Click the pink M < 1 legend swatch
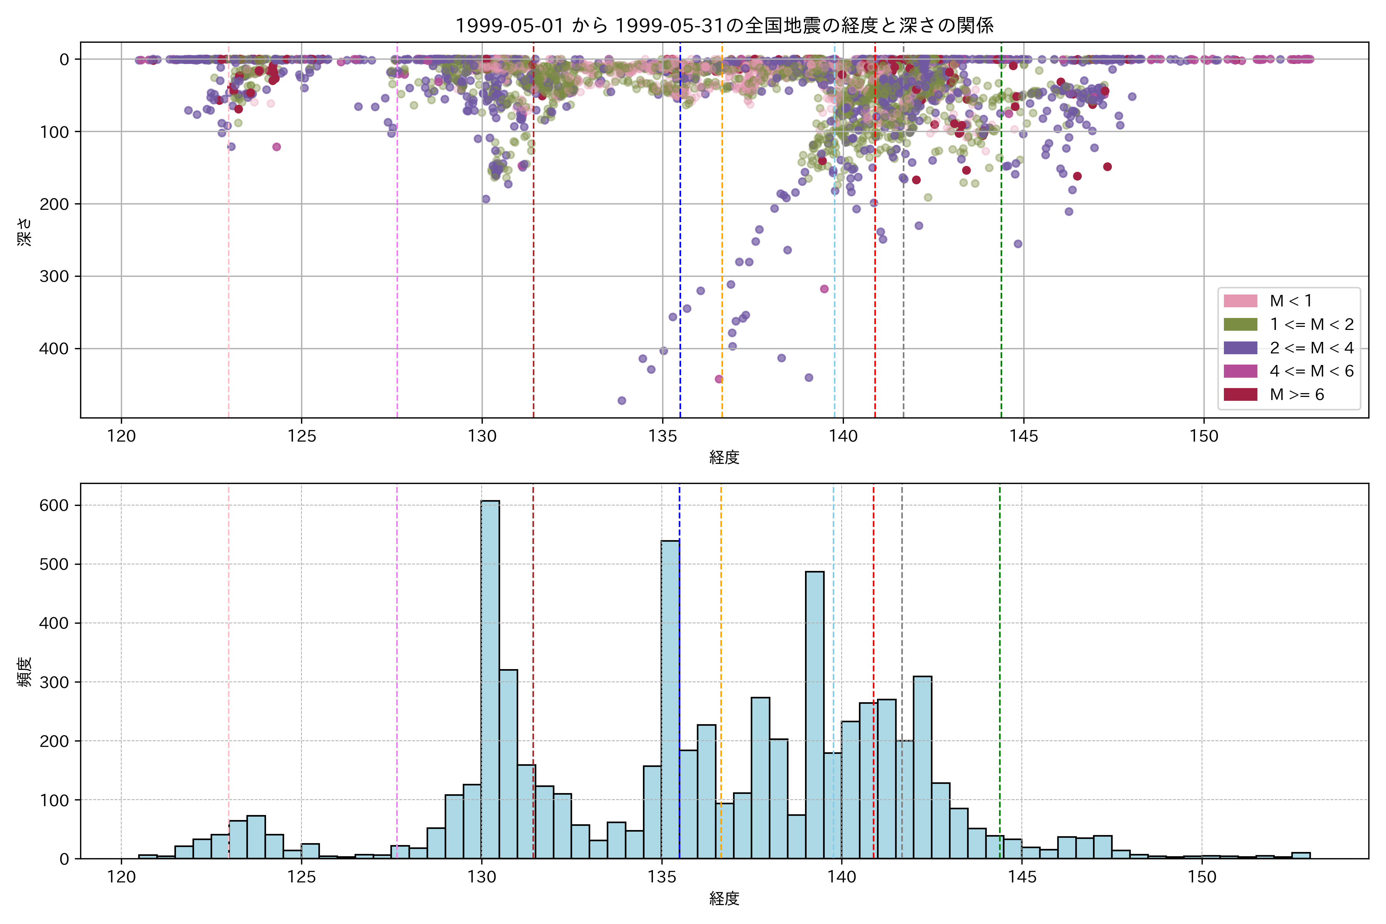 (1240, 301)
